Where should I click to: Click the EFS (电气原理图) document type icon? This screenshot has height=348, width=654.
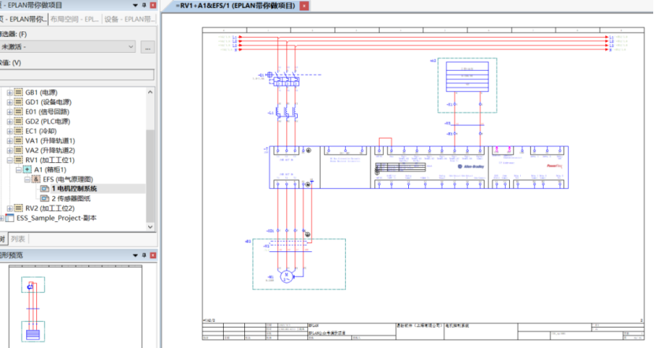coord(36,180)
